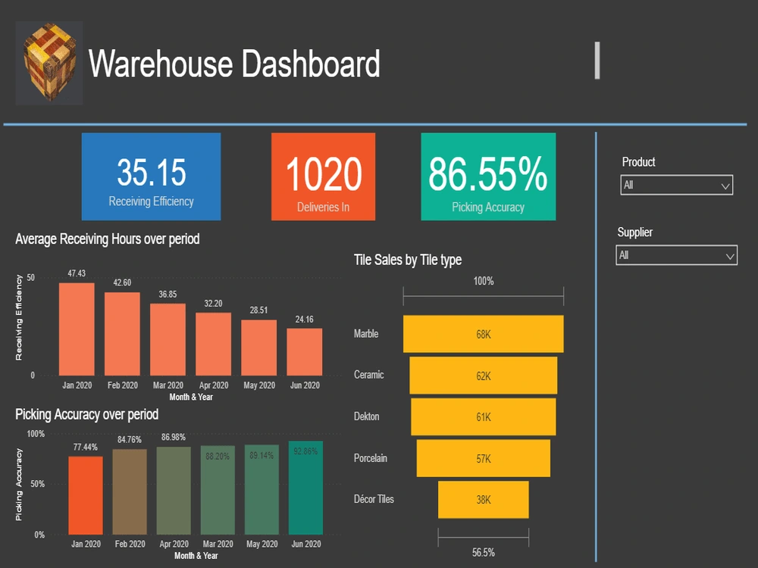The width and height of the screenshot is (758, 568).
Task: Toggle the Dekton segment highlighted
Action: coord(483,417)
